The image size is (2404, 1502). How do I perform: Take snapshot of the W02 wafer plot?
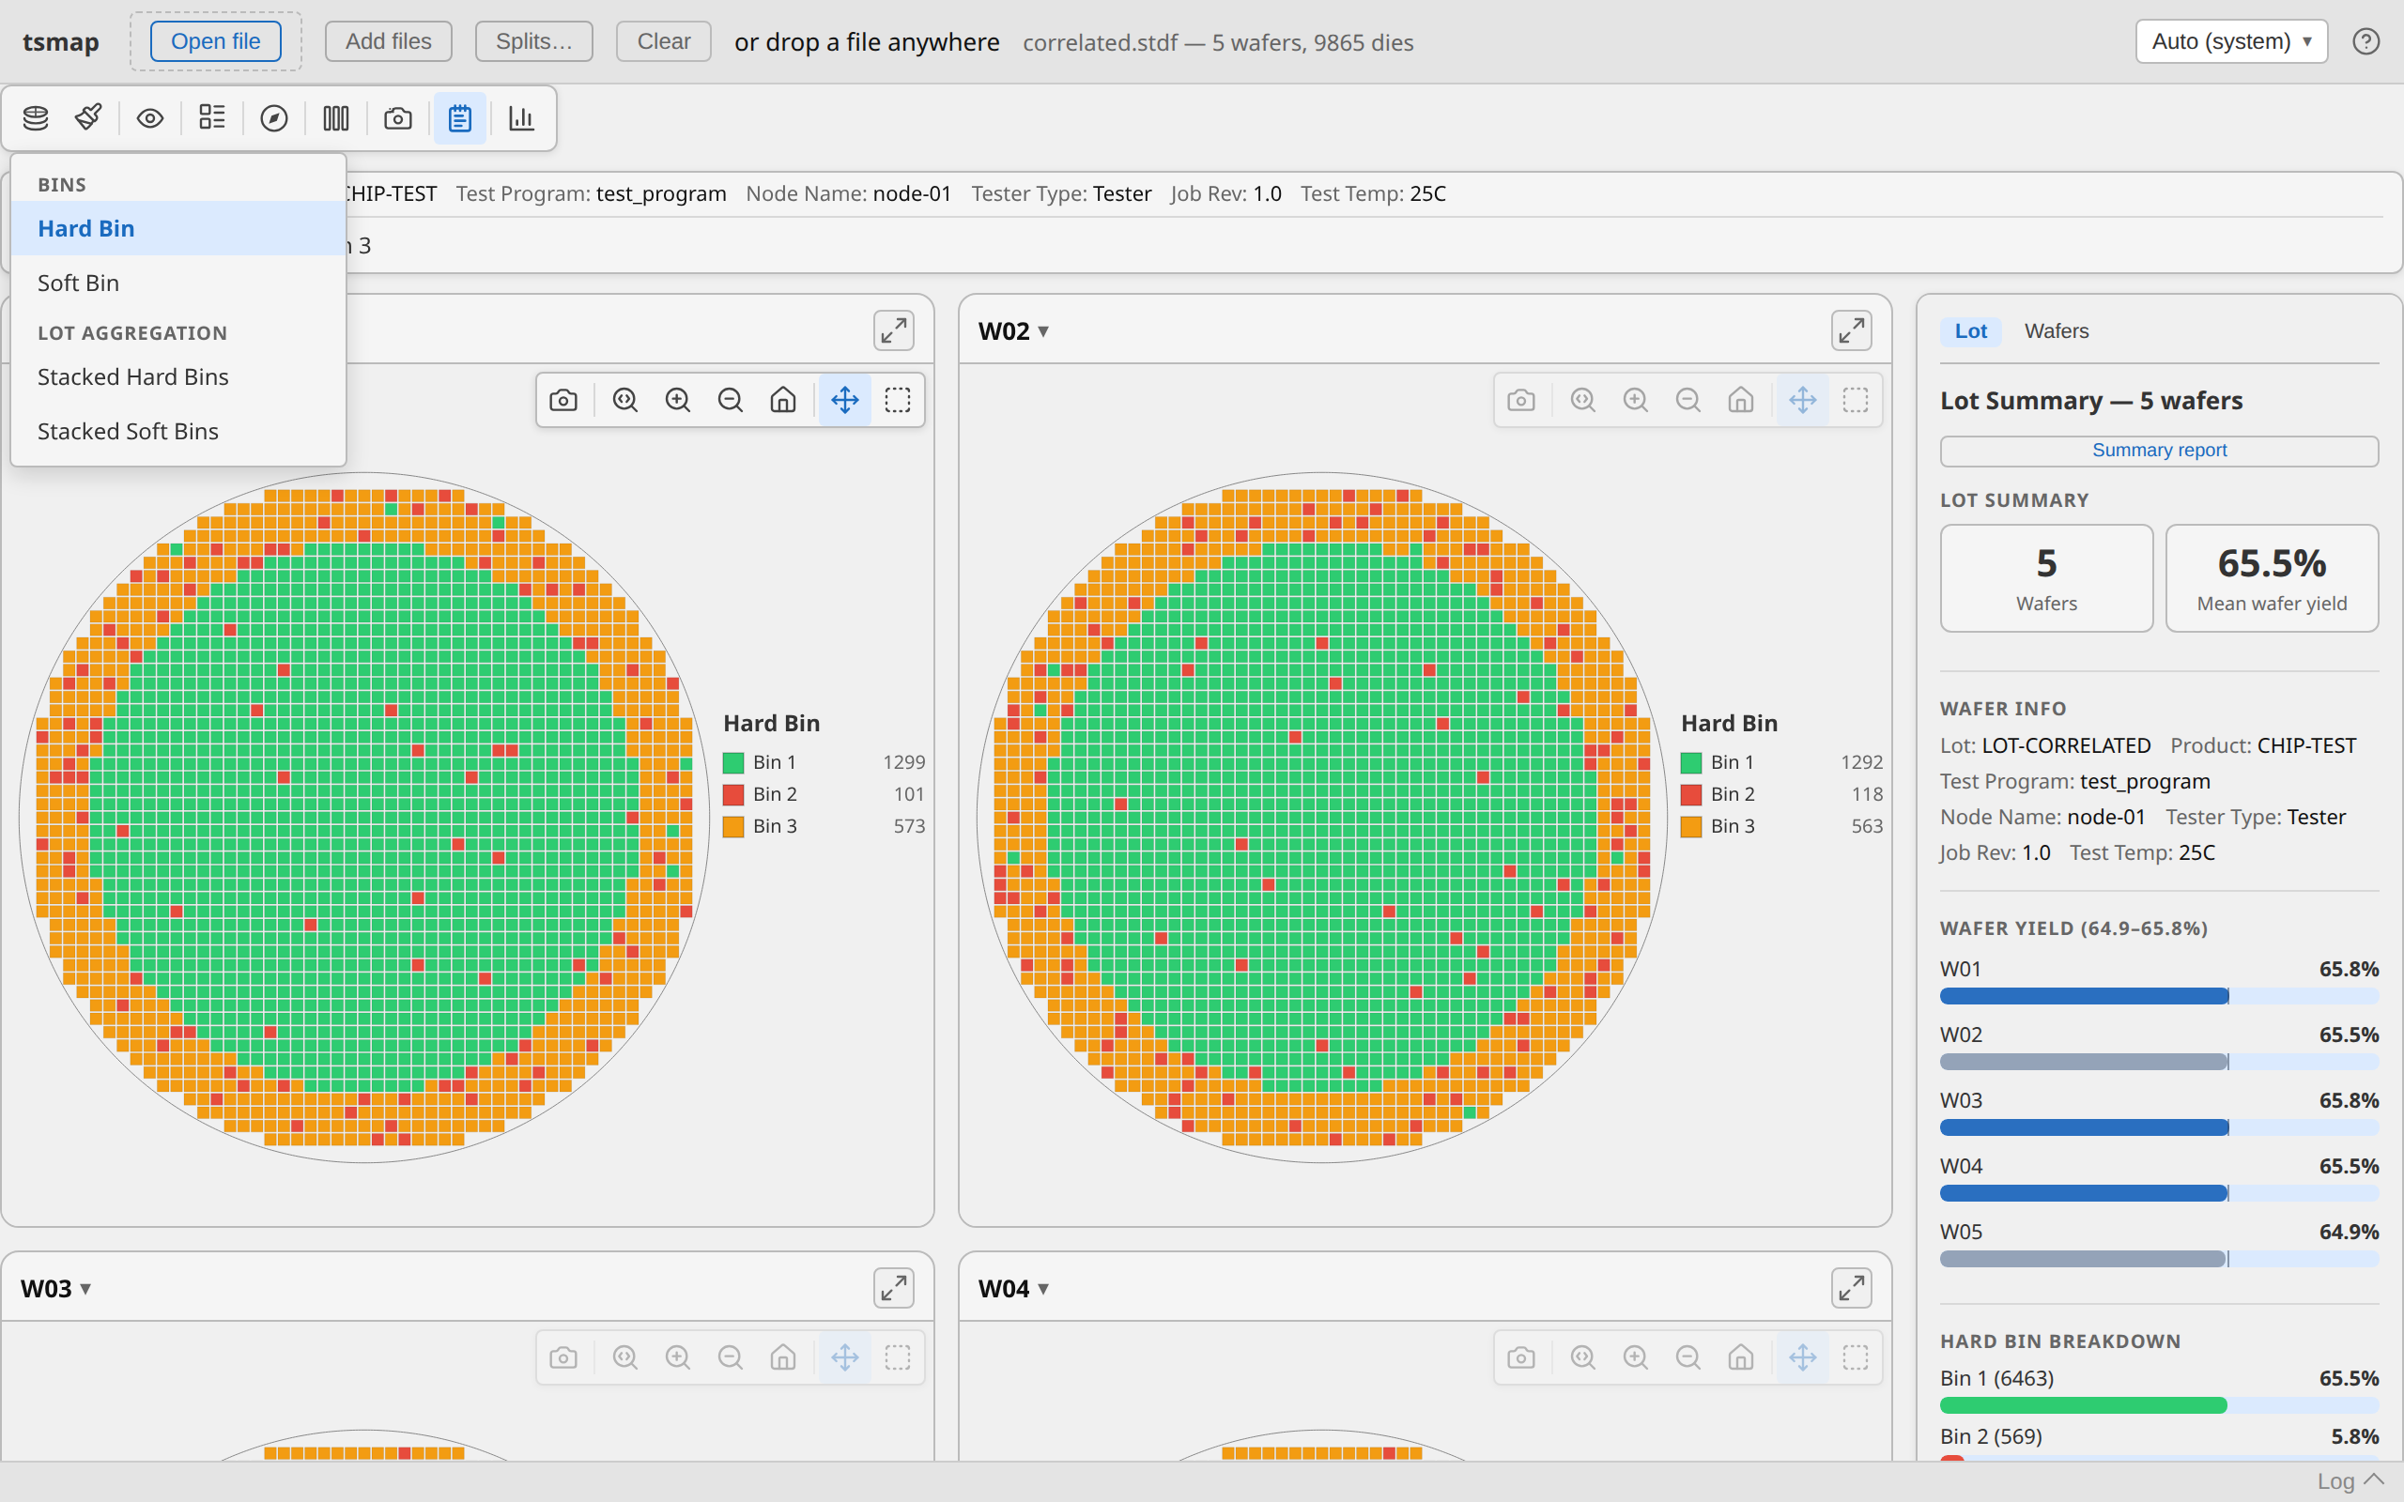tap(1521, 400)
